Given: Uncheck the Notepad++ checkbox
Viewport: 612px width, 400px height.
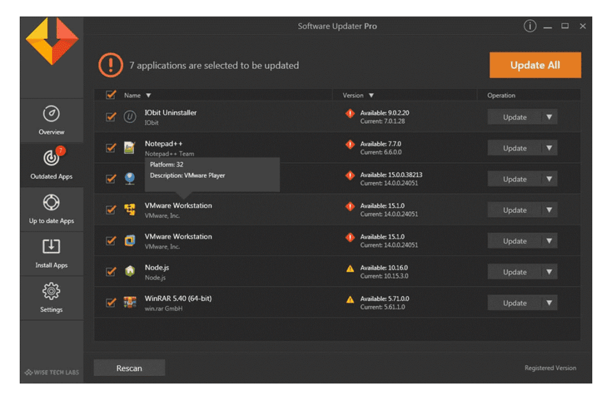Looking at the screenshot, I should coord(111,147).
